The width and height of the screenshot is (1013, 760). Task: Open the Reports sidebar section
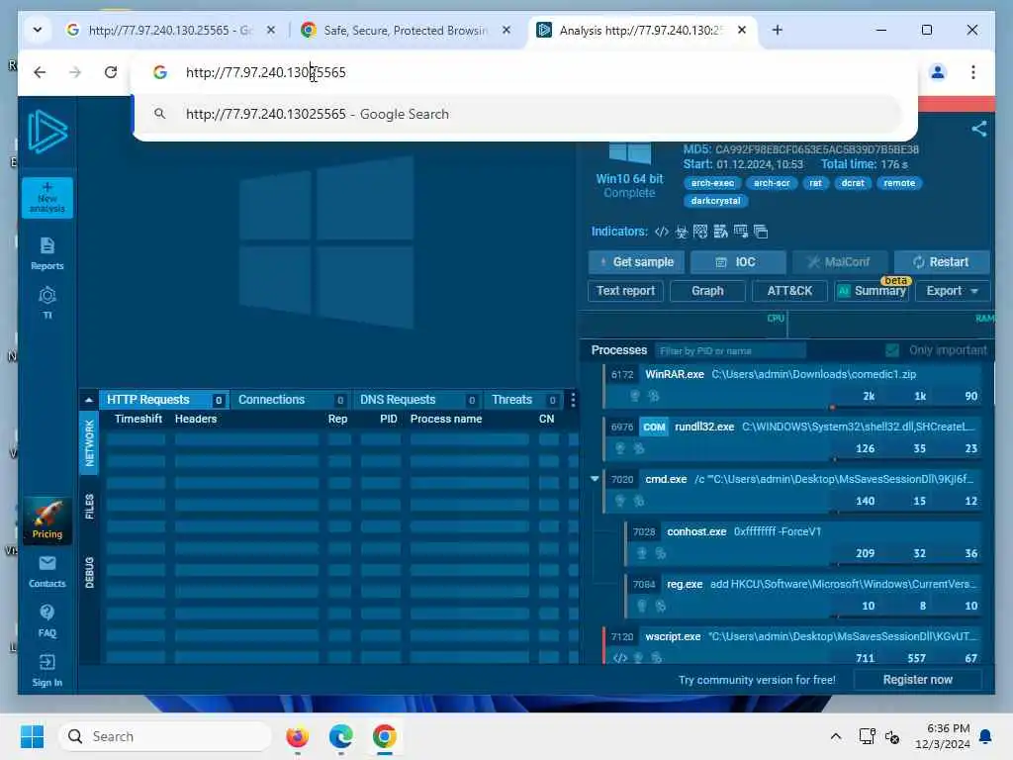pos(47,253)
